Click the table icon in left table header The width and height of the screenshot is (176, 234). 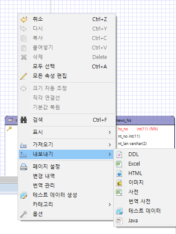(11, 120)
